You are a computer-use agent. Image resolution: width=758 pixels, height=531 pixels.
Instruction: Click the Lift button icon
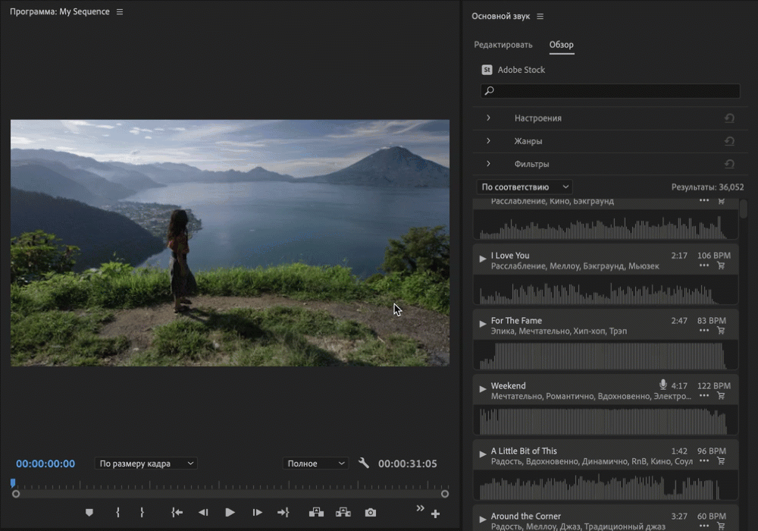click(316, 513)
